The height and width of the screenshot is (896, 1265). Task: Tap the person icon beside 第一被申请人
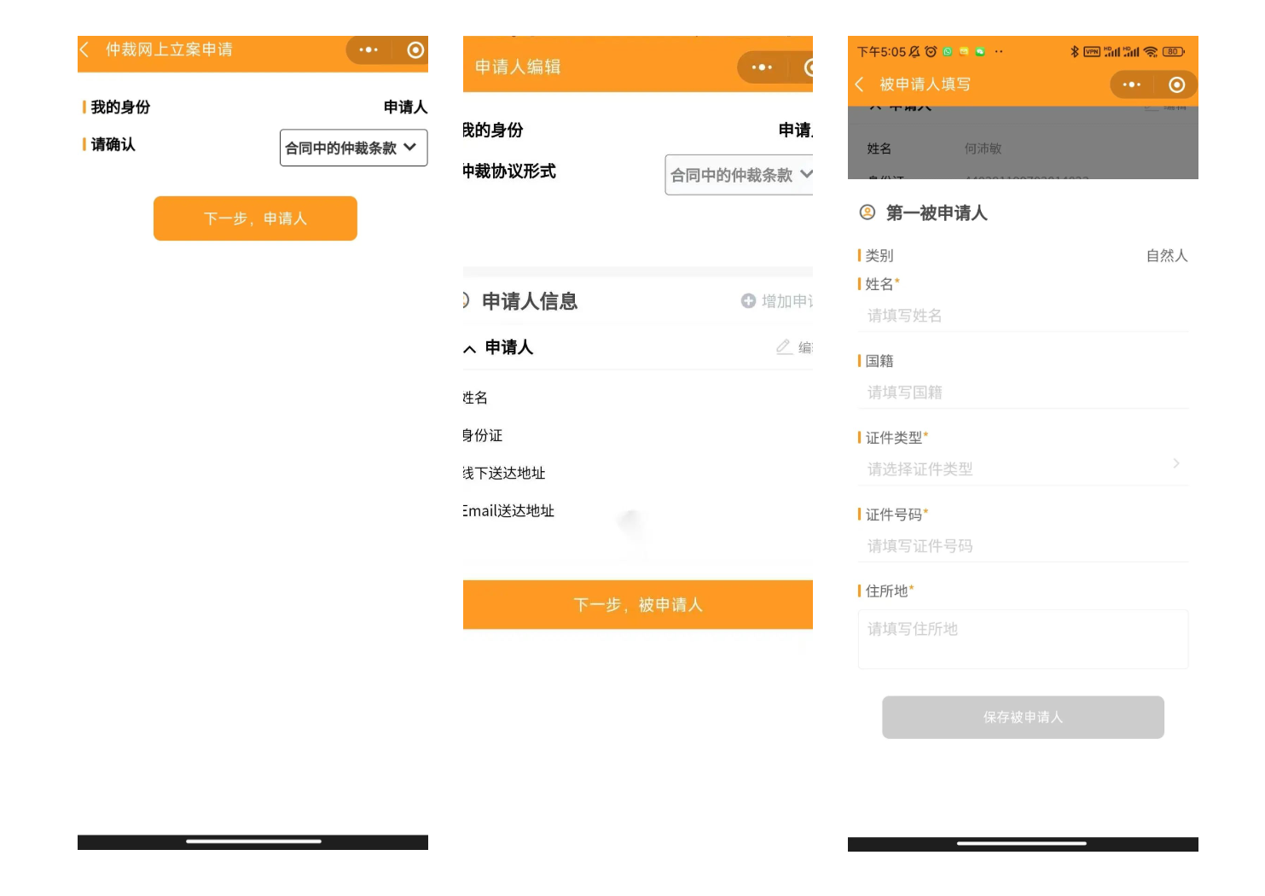(868, 212)
